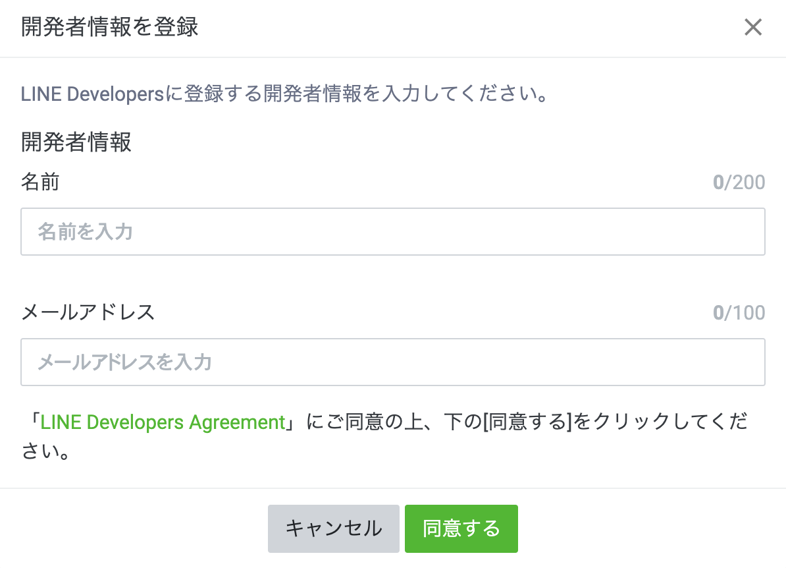Click the 0/200 character counter
This screenshot has width=786, height=568.
click(x=739, y=183)
